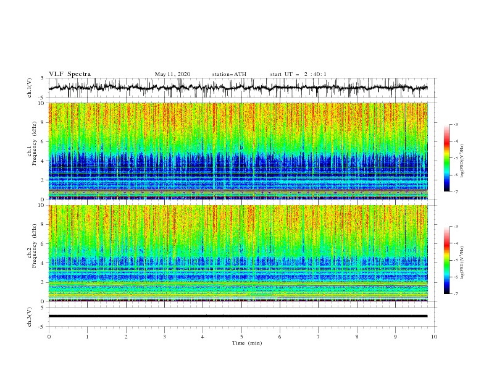Select time axis tick label "7"
This screenshot has height=378, width=489.
(319, 337)
